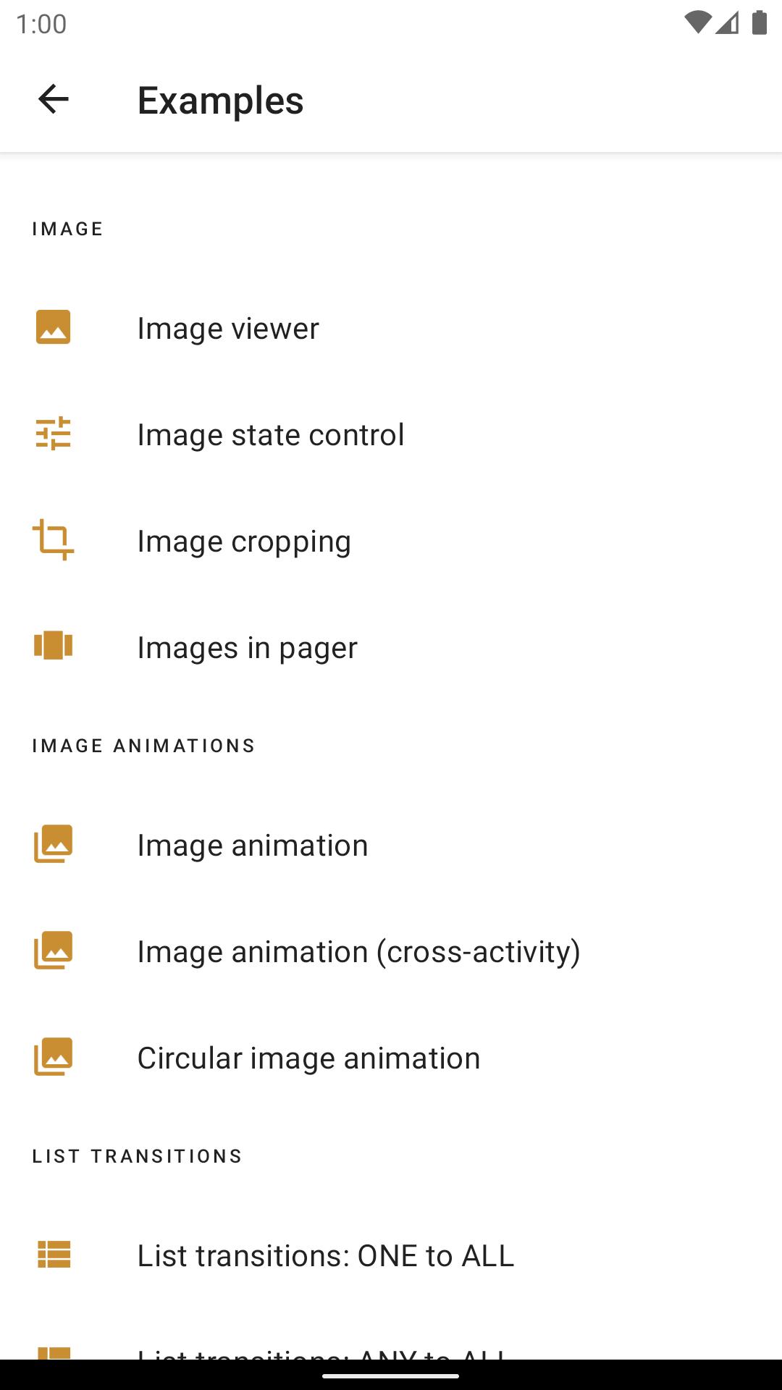
Task: Select the Image cropping entry
Action: [244, 542]
